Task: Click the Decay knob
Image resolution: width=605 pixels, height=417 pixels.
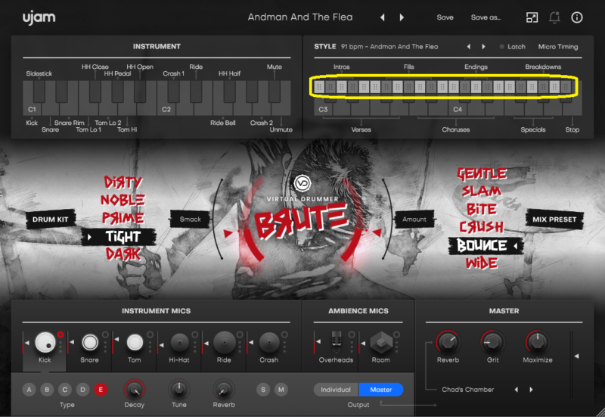Action: [135, 390]
